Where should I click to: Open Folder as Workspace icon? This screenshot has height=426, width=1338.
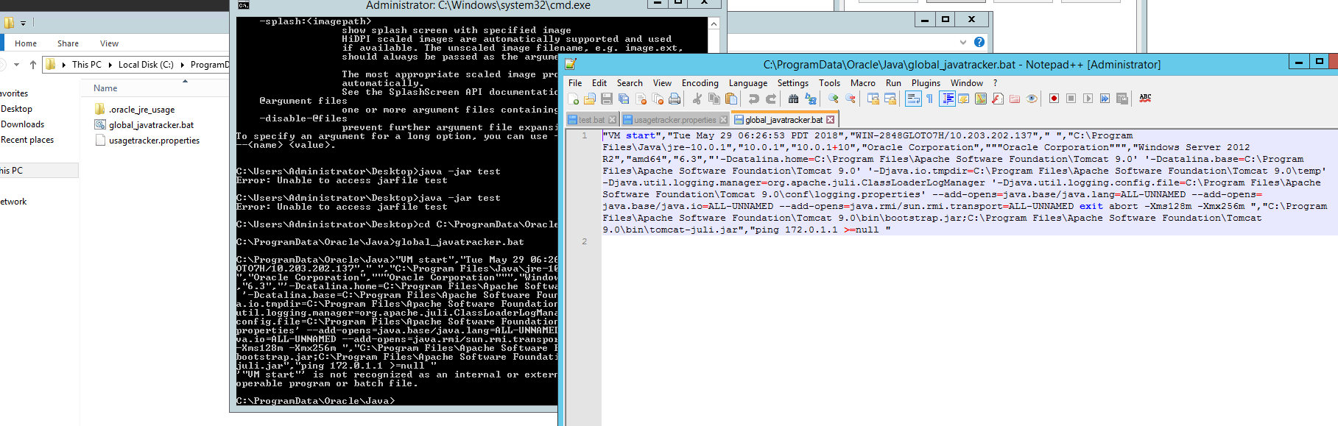1015,99
